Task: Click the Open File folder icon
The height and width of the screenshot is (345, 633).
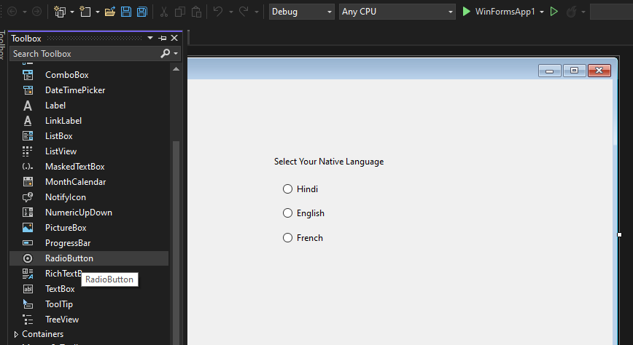Action: click(110, 12)
